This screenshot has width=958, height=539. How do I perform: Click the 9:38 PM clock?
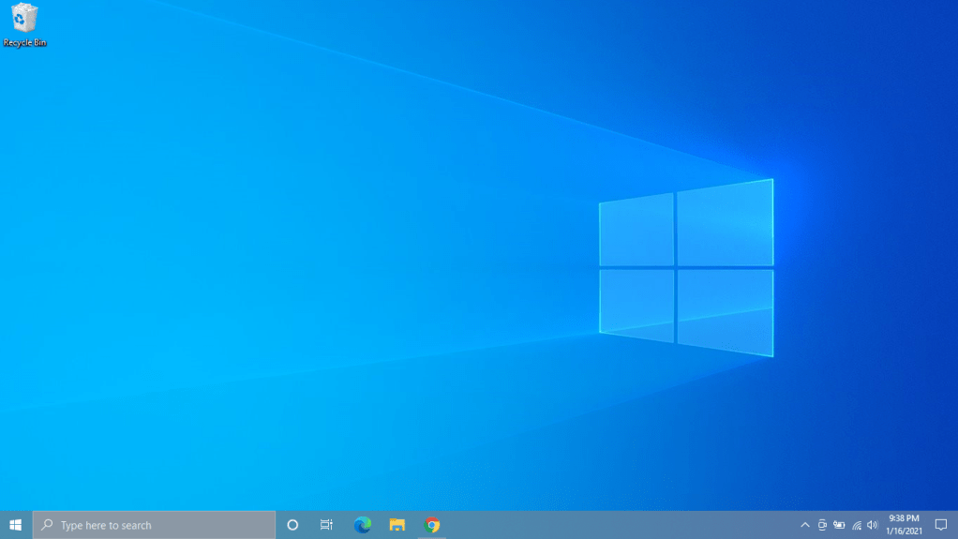pos(904,518)
